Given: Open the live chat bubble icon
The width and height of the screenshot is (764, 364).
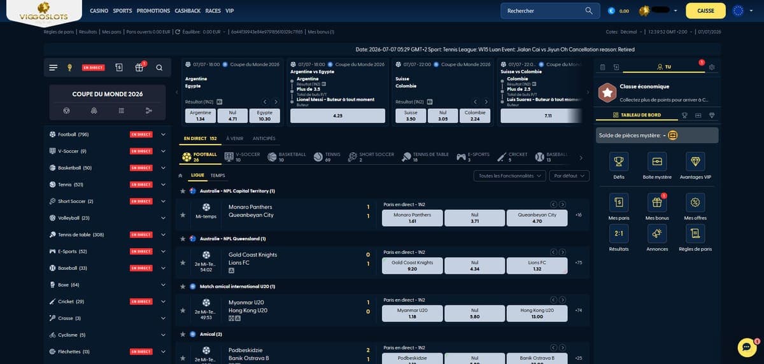Looking at the screenshot, I should [x=746, y=347].
